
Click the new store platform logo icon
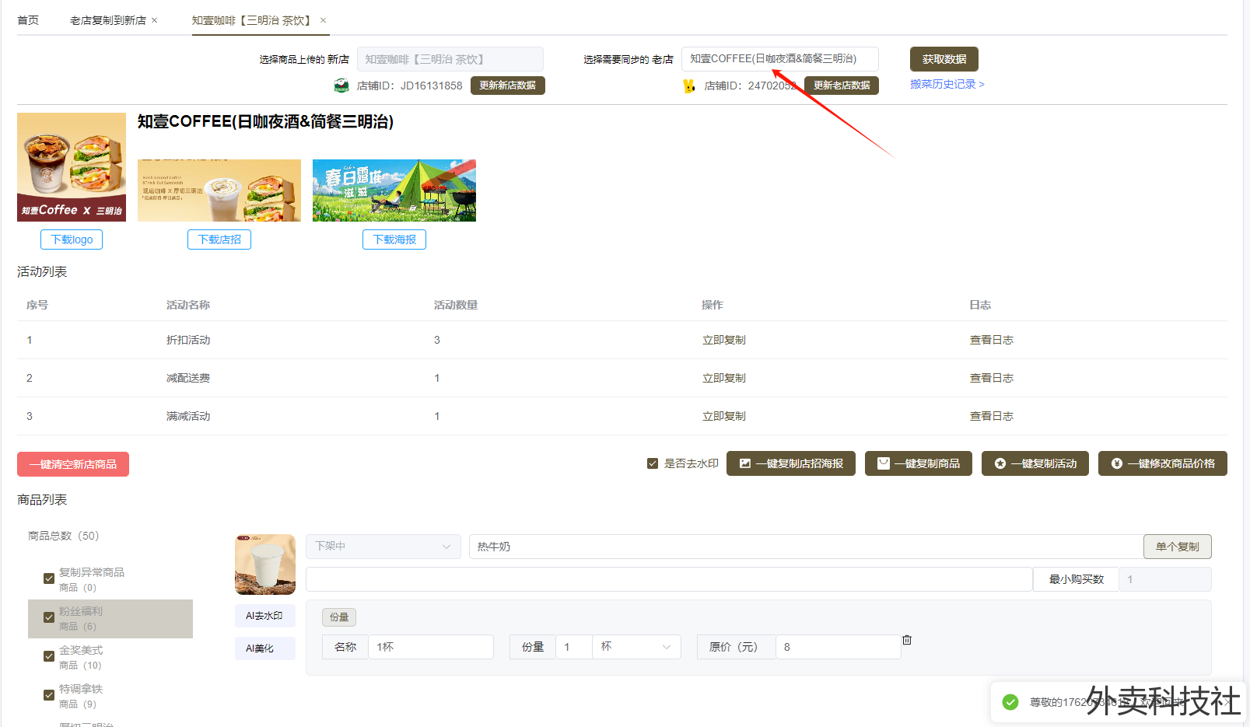pos(341,86)
